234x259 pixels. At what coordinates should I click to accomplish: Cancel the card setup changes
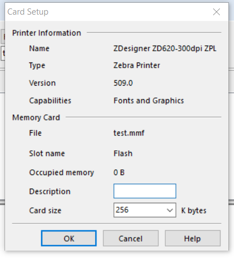click(131, 238)
